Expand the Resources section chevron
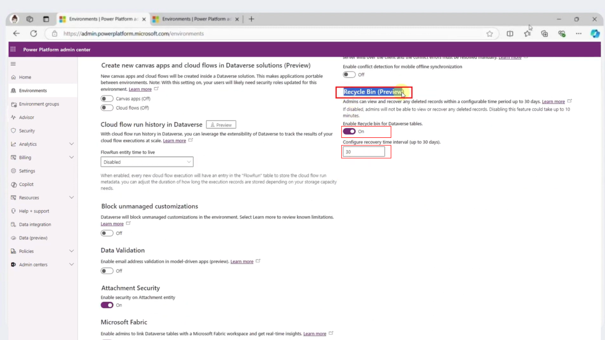Screen dimensions: 605x340 tap(72, 197)
